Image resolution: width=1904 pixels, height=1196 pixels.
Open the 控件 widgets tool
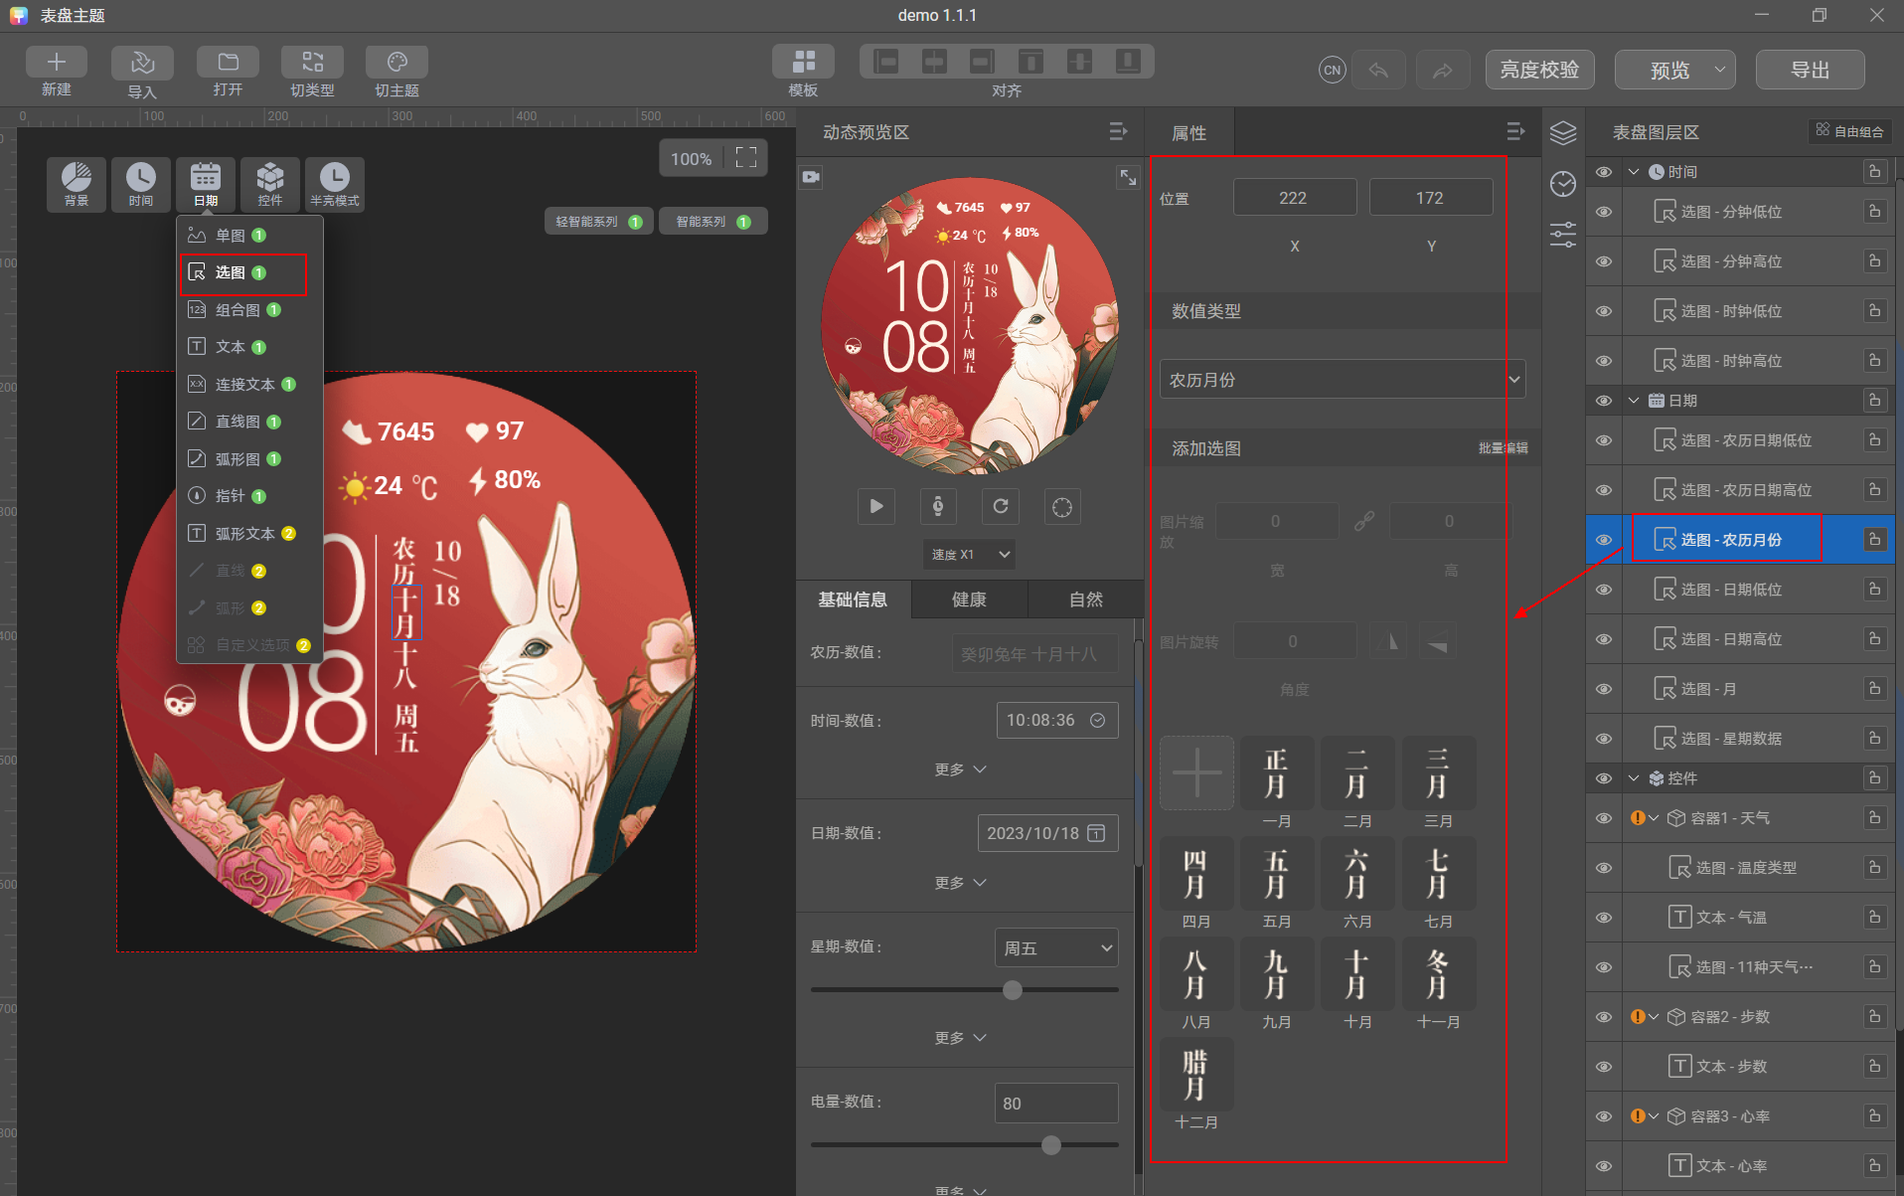pos(270,184)
